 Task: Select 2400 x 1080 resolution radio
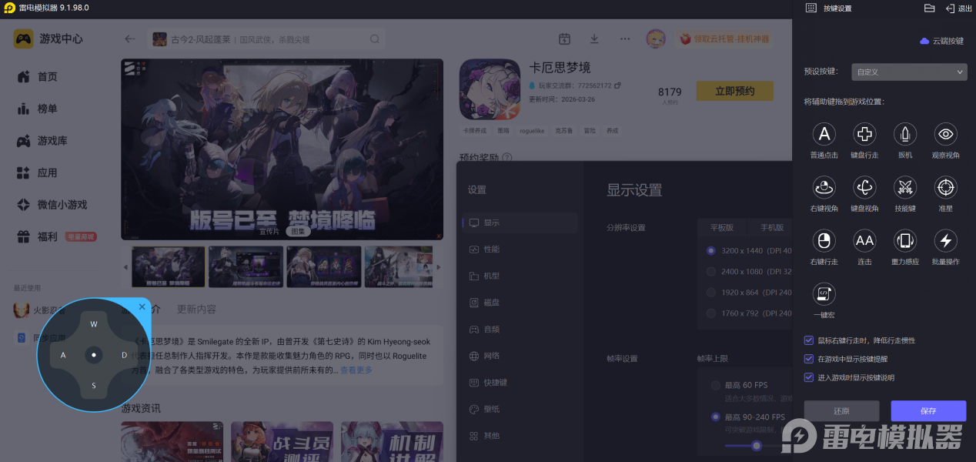tap(711, 272)
